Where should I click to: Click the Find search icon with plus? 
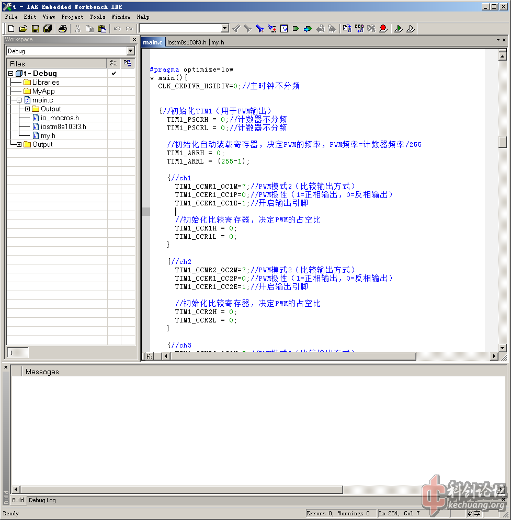coord(260,29)
